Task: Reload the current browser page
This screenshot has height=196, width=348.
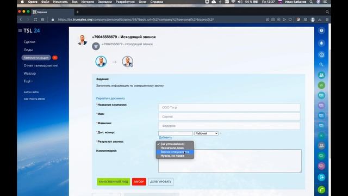Action: 35,20
